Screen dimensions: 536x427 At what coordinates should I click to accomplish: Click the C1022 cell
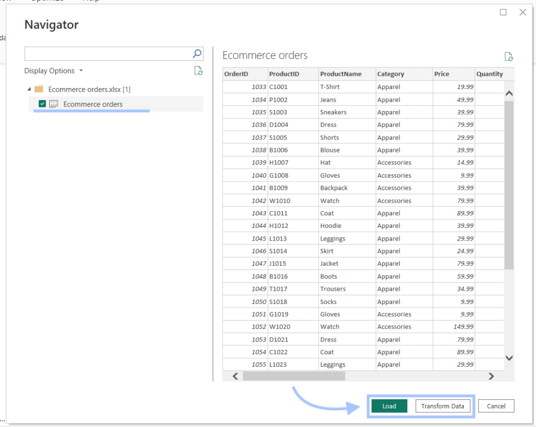[293, 352]
